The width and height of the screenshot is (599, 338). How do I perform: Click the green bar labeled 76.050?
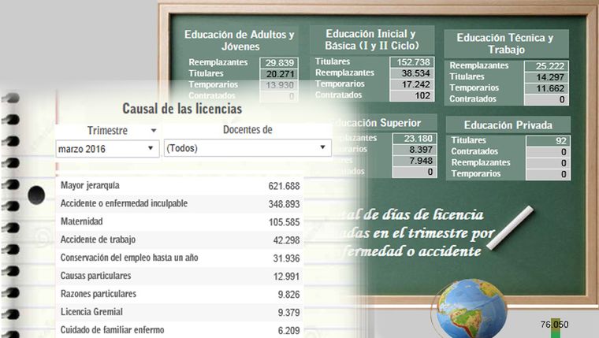[556, 329]
